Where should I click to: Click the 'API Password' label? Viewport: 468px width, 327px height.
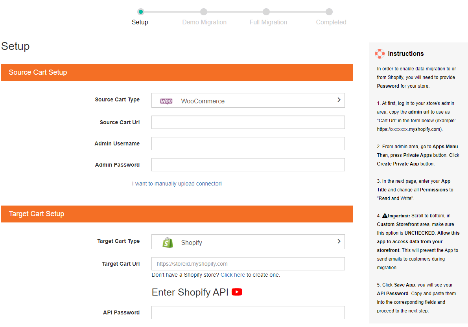121,312
